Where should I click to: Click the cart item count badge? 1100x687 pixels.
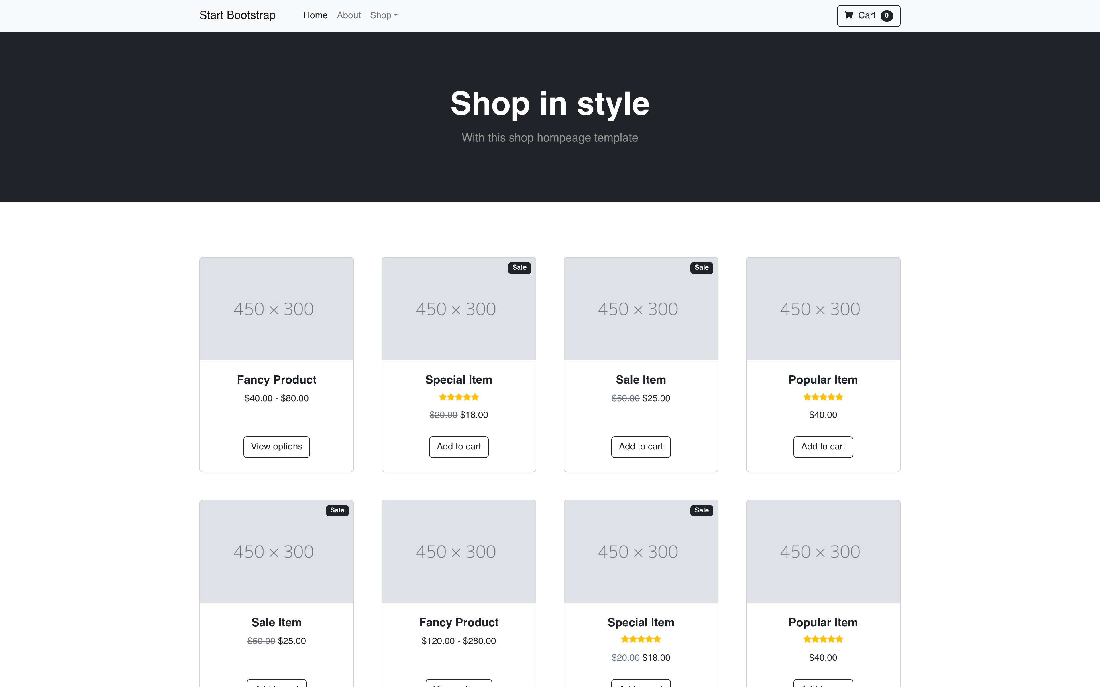tap(886, 16)
